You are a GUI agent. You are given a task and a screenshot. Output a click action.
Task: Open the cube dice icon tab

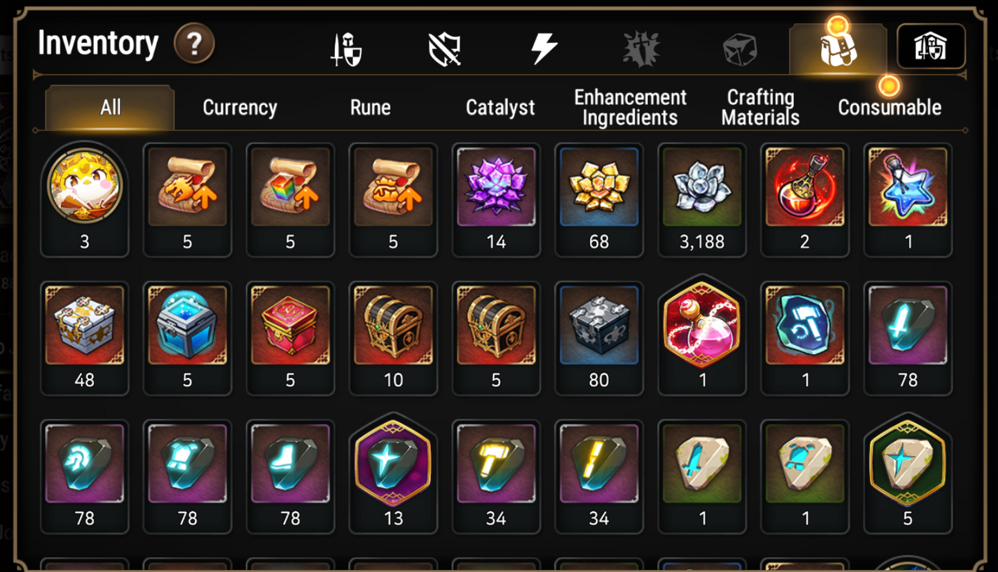[x=740, y=50]
